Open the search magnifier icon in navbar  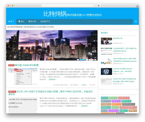pos(136,21)
